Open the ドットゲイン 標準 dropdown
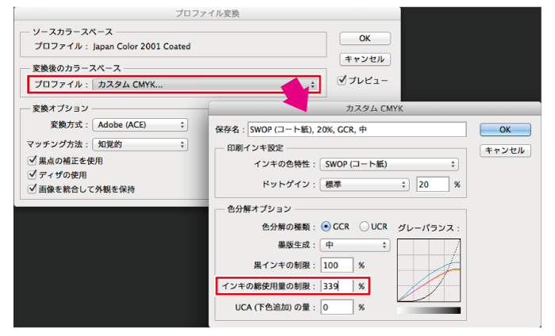This screenshot has height=336, width=555. pos(365,185)
